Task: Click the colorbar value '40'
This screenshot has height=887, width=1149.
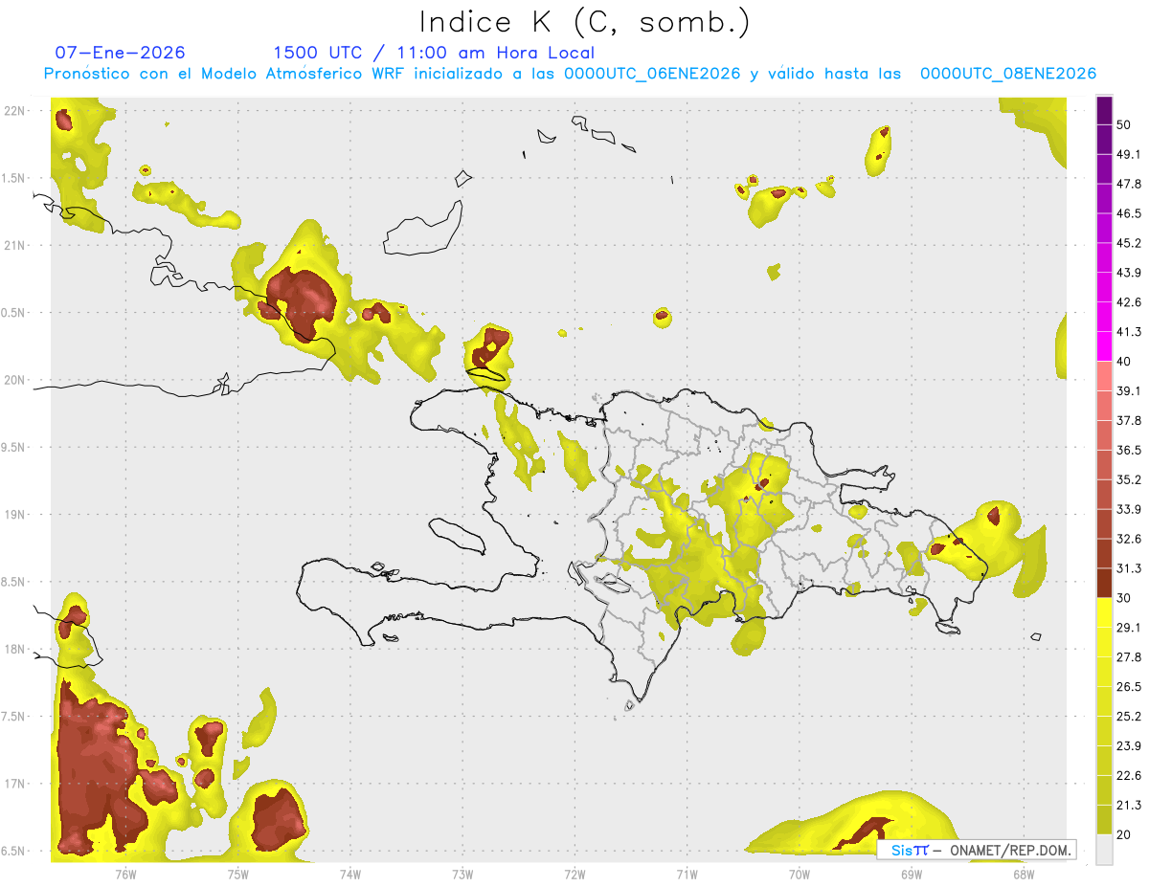Action: [x=1124, y=362]
